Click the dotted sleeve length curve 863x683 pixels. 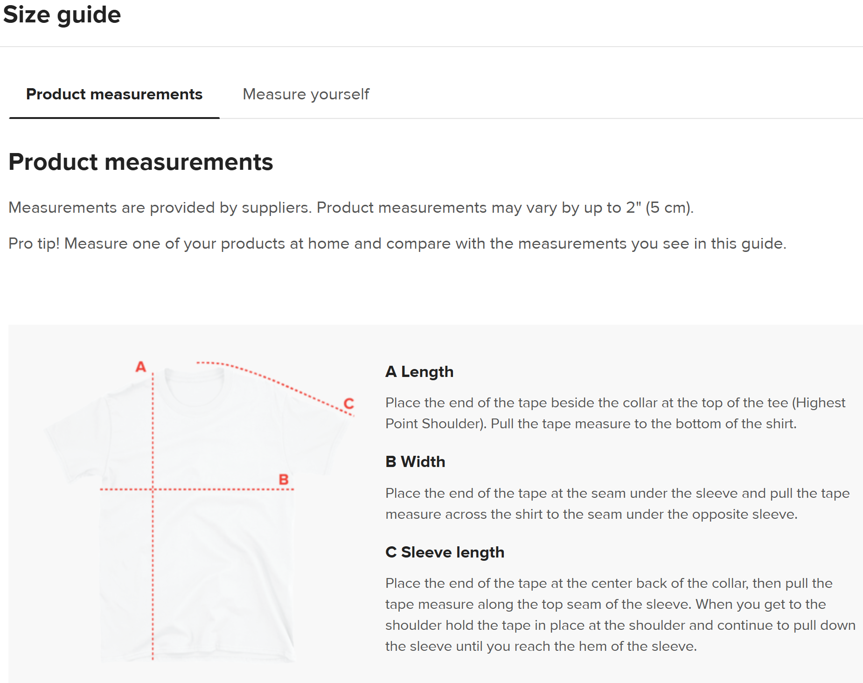(280, 383)
